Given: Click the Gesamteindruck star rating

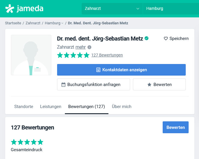Looking at the screenshot, I should click(x=27, y=142).
